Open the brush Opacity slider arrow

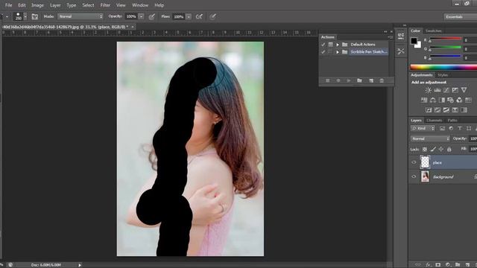click(x=141, y=16)
